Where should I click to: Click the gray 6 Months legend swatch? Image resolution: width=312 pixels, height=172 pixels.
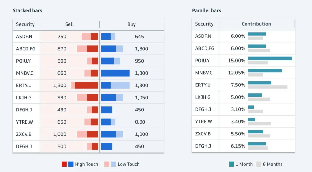click(x=259, y=164)
